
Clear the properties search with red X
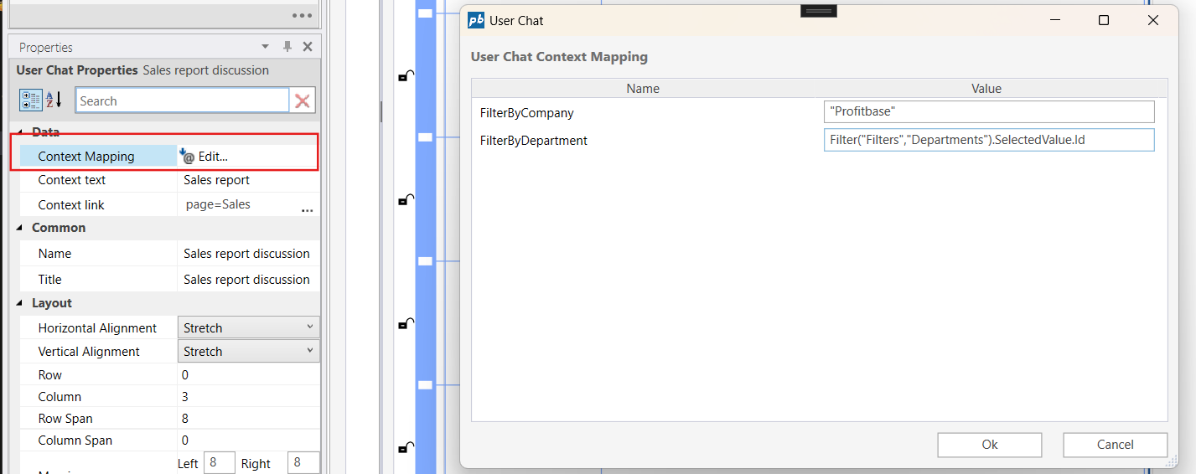click(x=303, y=101)
